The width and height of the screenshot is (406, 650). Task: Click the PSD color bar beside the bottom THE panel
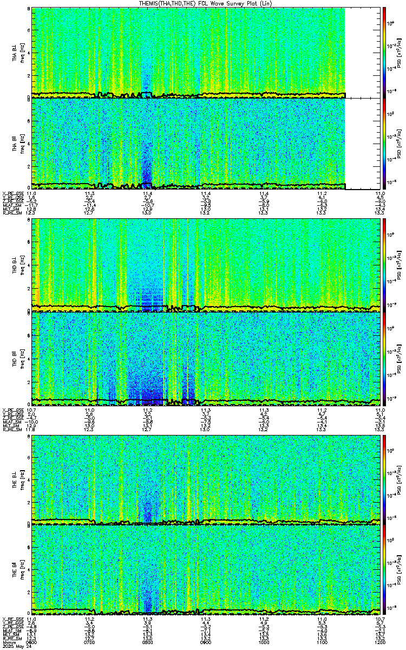coord(385,570)
